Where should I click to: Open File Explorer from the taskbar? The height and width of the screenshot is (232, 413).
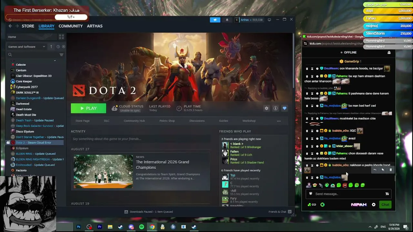[110, 227]
